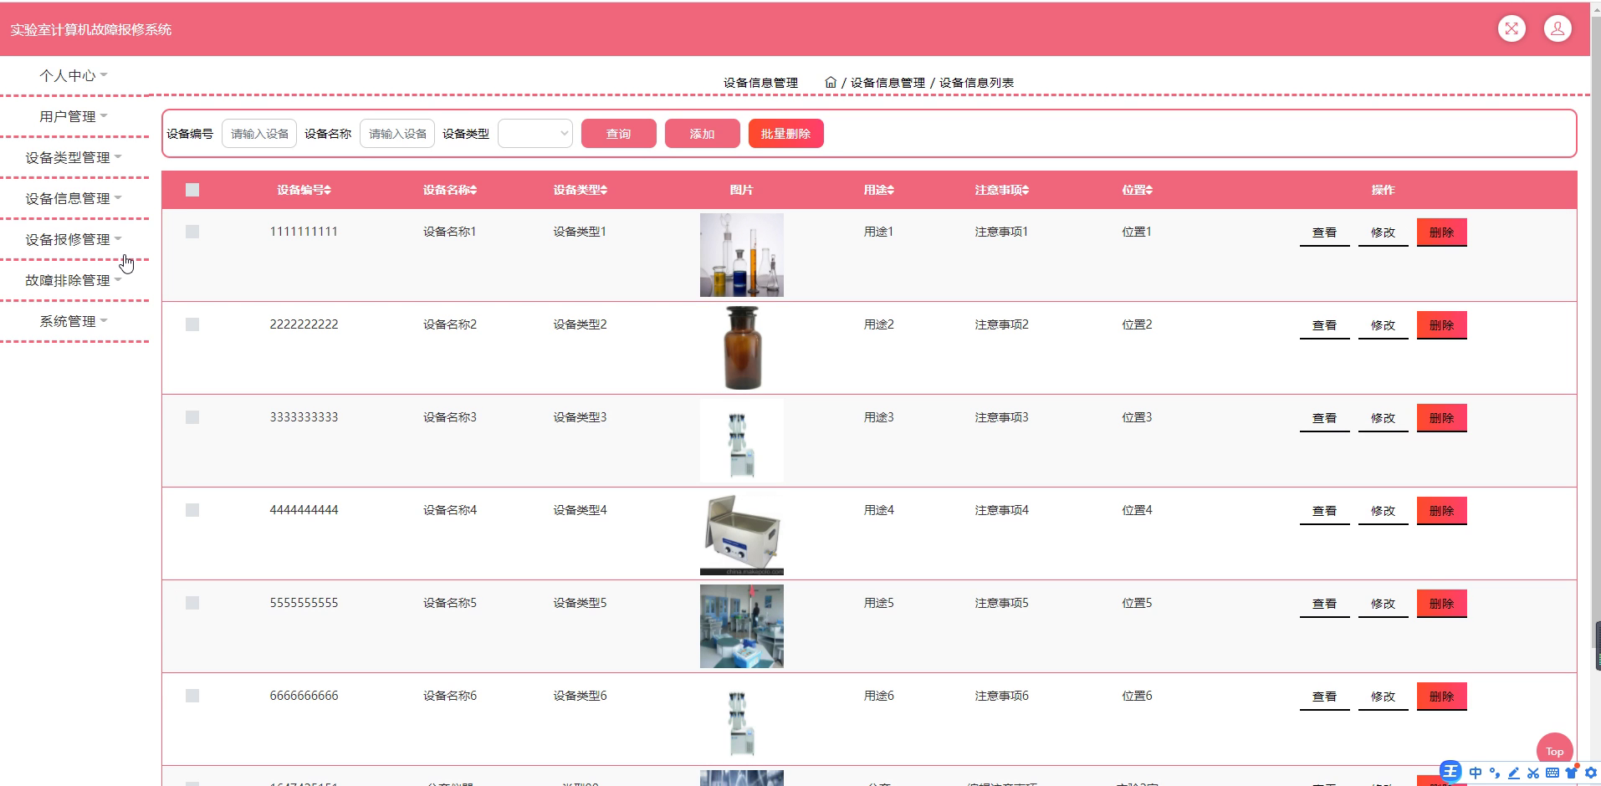The width and height of the screenshot is (1601, 786).
Task: Expand the 个人中心 sidebar menu
Action: (74, 75)
